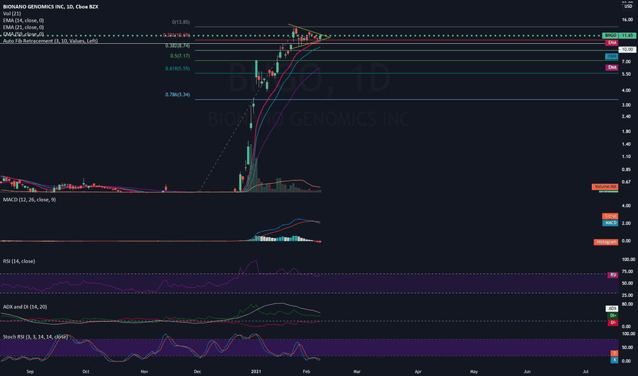Select the 0(13.85) Fib level label
This screenshot has width=638, height=376.
181,22
